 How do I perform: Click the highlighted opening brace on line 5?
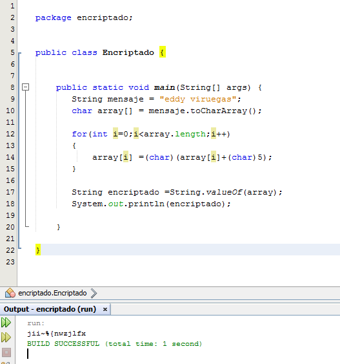click(163, 52)
